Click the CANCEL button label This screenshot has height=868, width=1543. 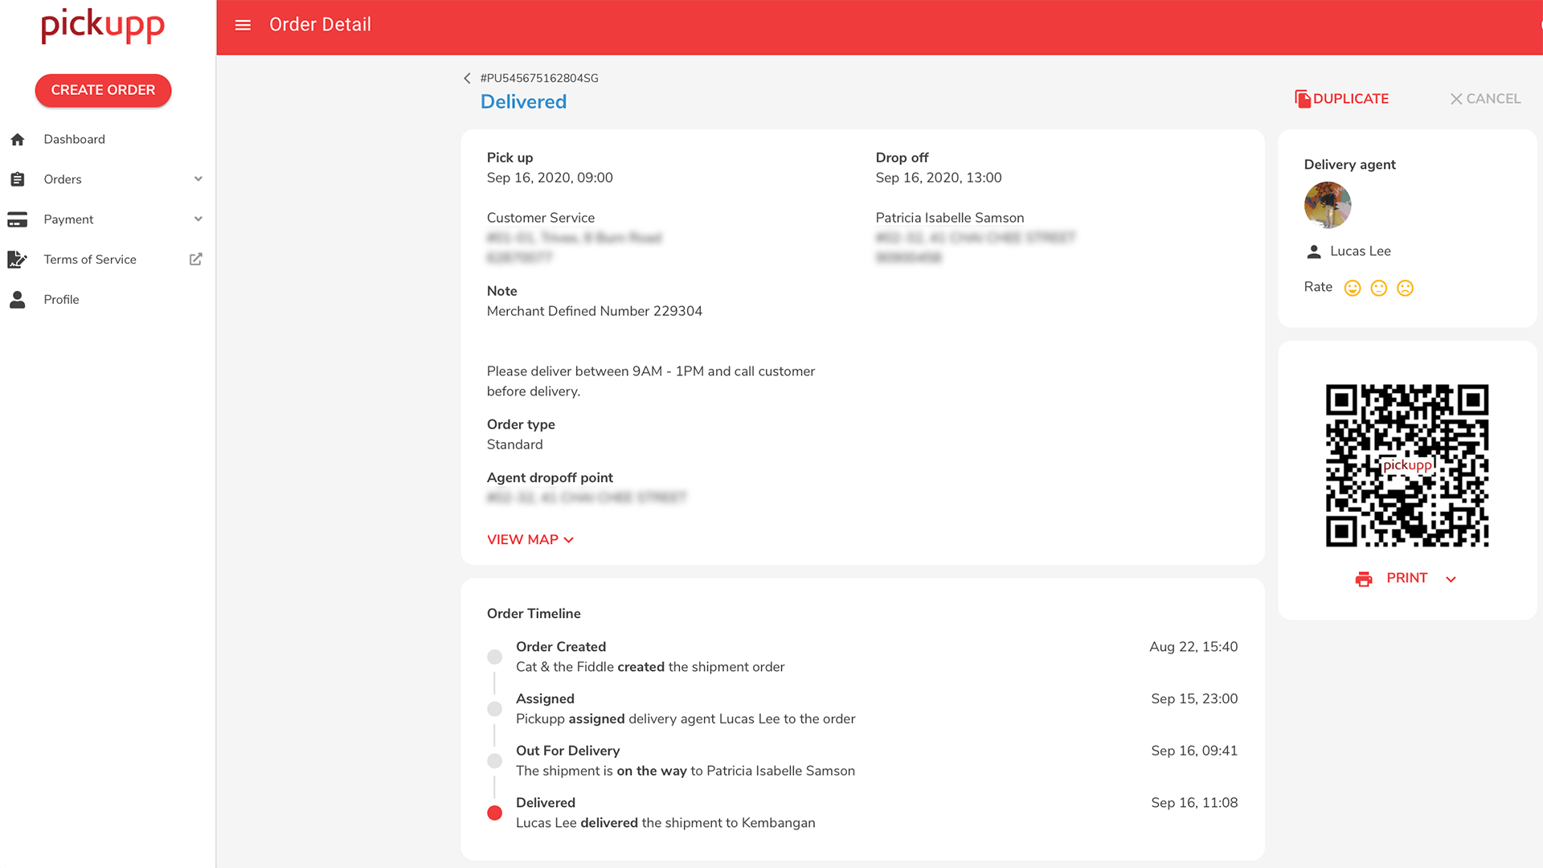(x=1493, y=99)
